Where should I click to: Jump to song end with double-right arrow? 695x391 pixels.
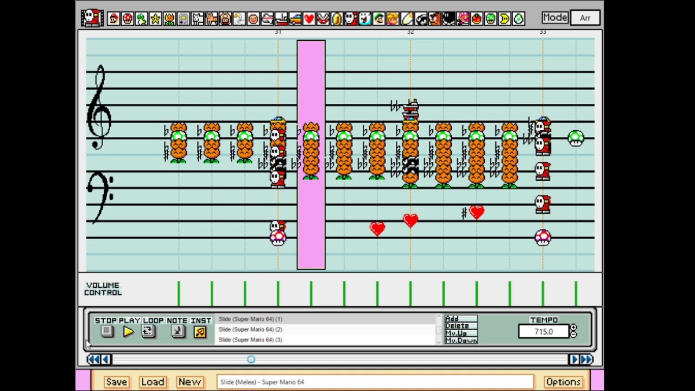(x=586, y=359)
